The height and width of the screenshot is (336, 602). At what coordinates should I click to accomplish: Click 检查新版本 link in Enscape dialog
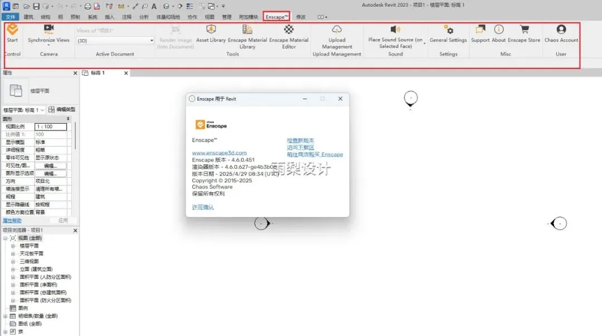pos(300,140)
